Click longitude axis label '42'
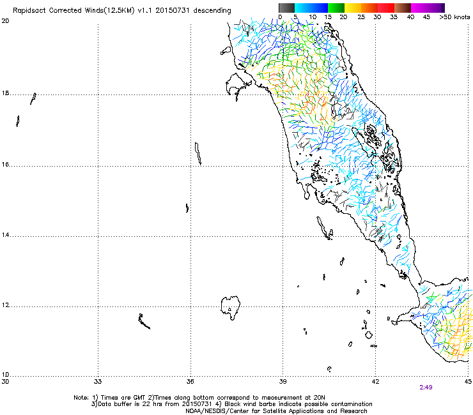 [x=375, y=382]
